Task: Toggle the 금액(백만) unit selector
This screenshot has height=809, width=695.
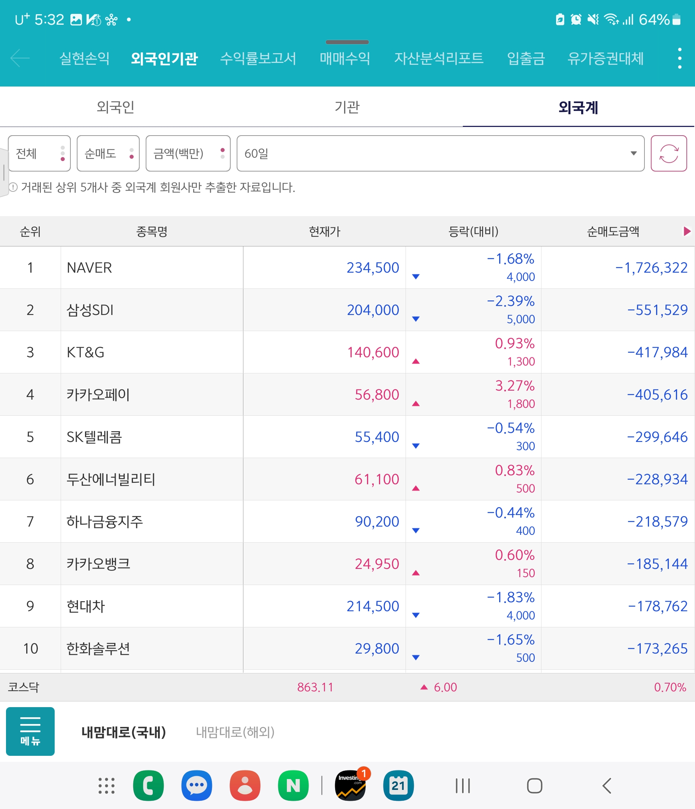Action: click(x=188, y=154)
